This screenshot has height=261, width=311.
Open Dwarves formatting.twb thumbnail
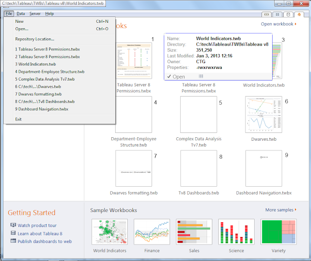pyautogui.click(x=134, y=168)
